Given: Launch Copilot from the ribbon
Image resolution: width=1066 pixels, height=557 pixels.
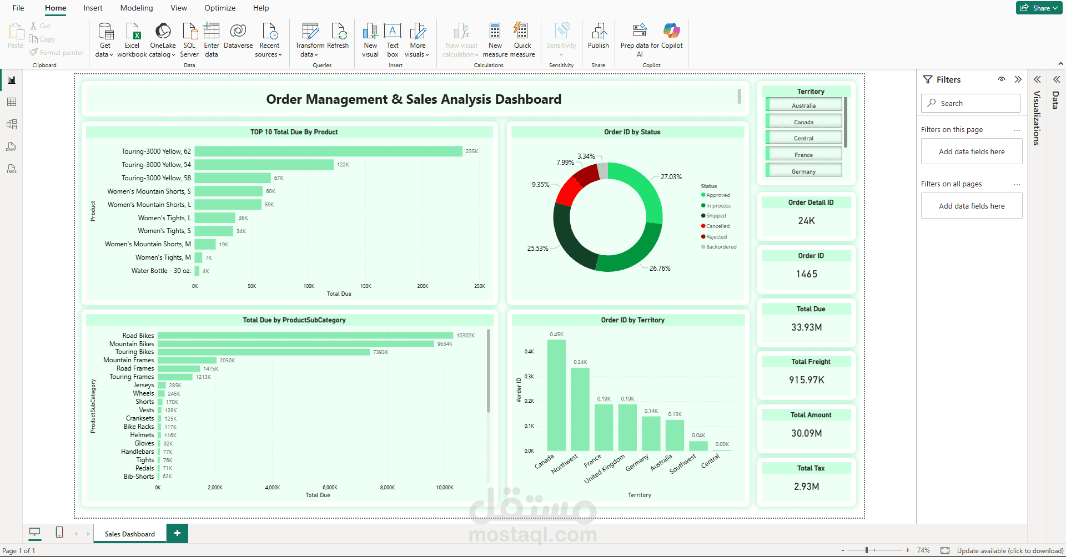Looking at the screenshot, I should tap(672, 36).
